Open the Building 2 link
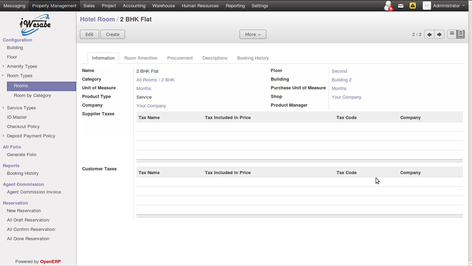This screenshot has height=266, width=472. coord(342,80)
